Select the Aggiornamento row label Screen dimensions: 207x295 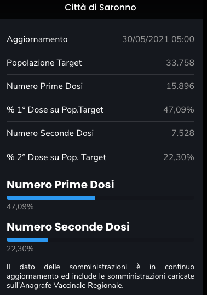pos(37,39)
